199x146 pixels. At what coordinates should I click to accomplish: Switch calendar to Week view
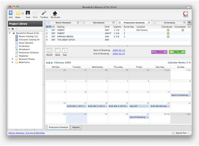point(58,52)
